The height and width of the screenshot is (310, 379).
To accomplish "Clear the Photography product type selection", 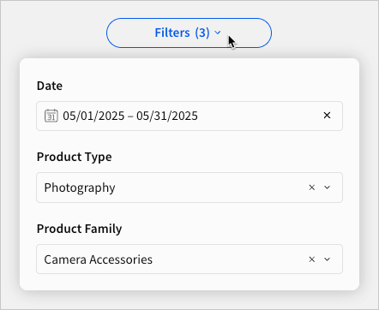I will pos(312,188).
